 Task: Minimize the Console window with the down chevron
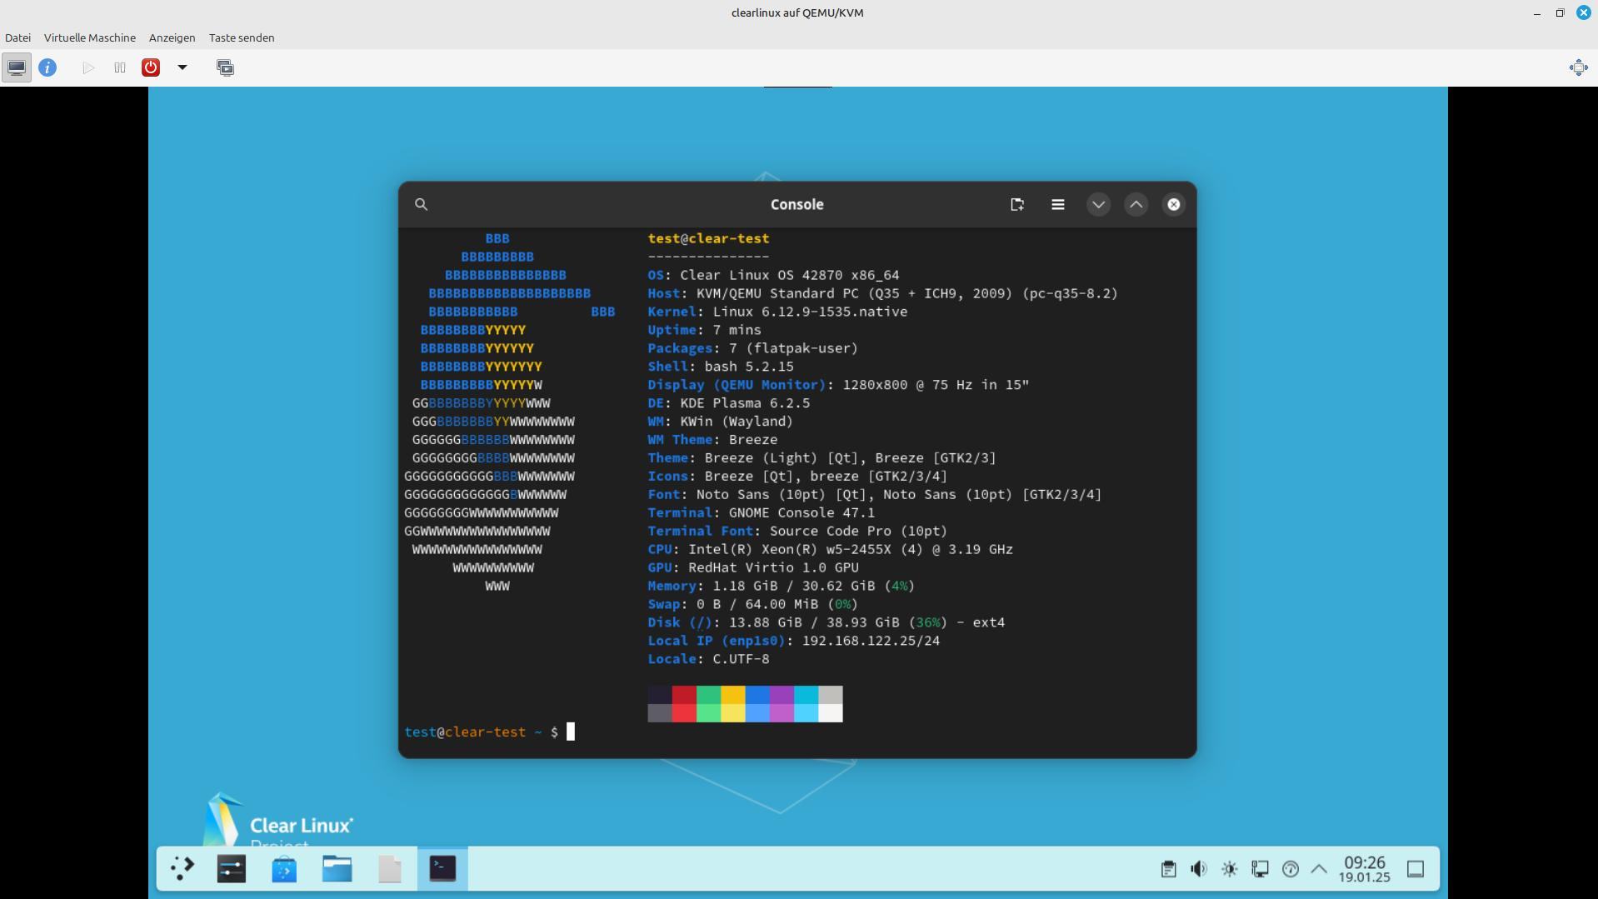pyautogui.click(x=1098, y=204)
